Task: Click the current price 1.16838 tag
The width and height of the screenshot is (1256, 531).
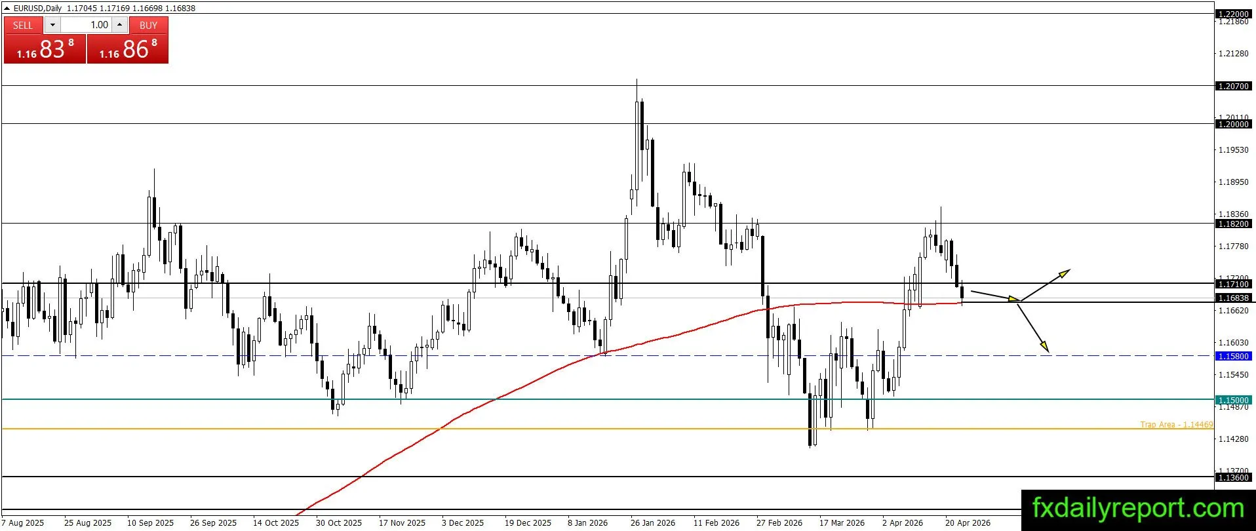Action: tap(1233, 298)
